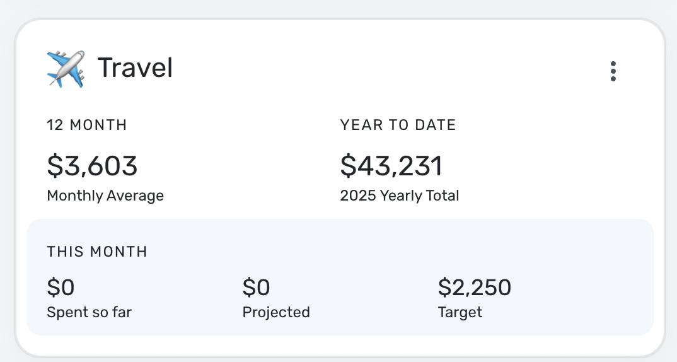The width and height of the screenshot is (677, 362).
Task: Click the $3,603 monthly average amount
Action: point(92,166)
